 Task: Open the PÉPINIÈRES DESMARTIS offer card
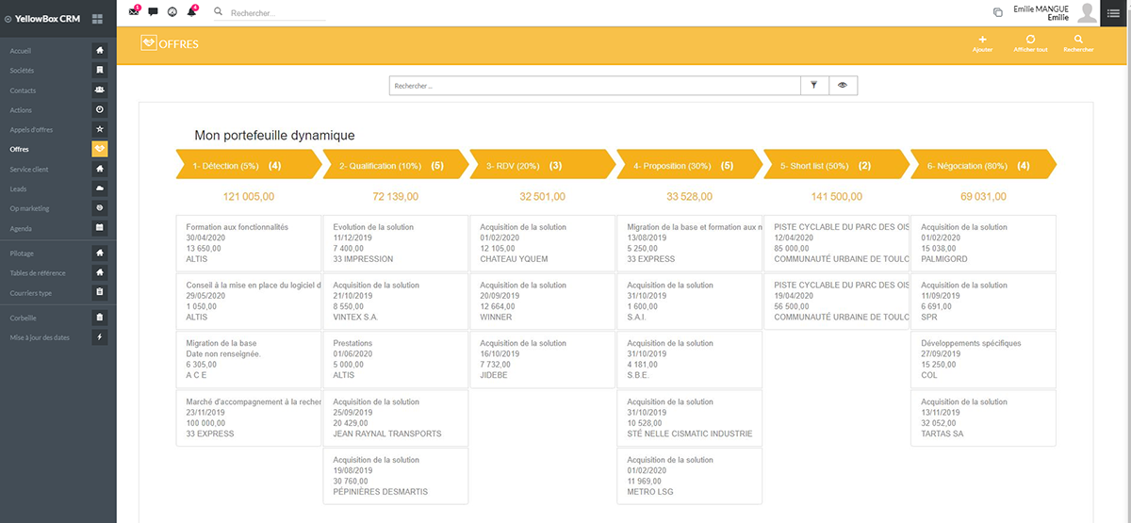396,476
